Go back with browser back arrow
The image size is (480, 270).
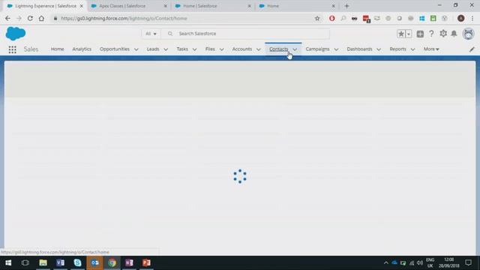point(7,18)
